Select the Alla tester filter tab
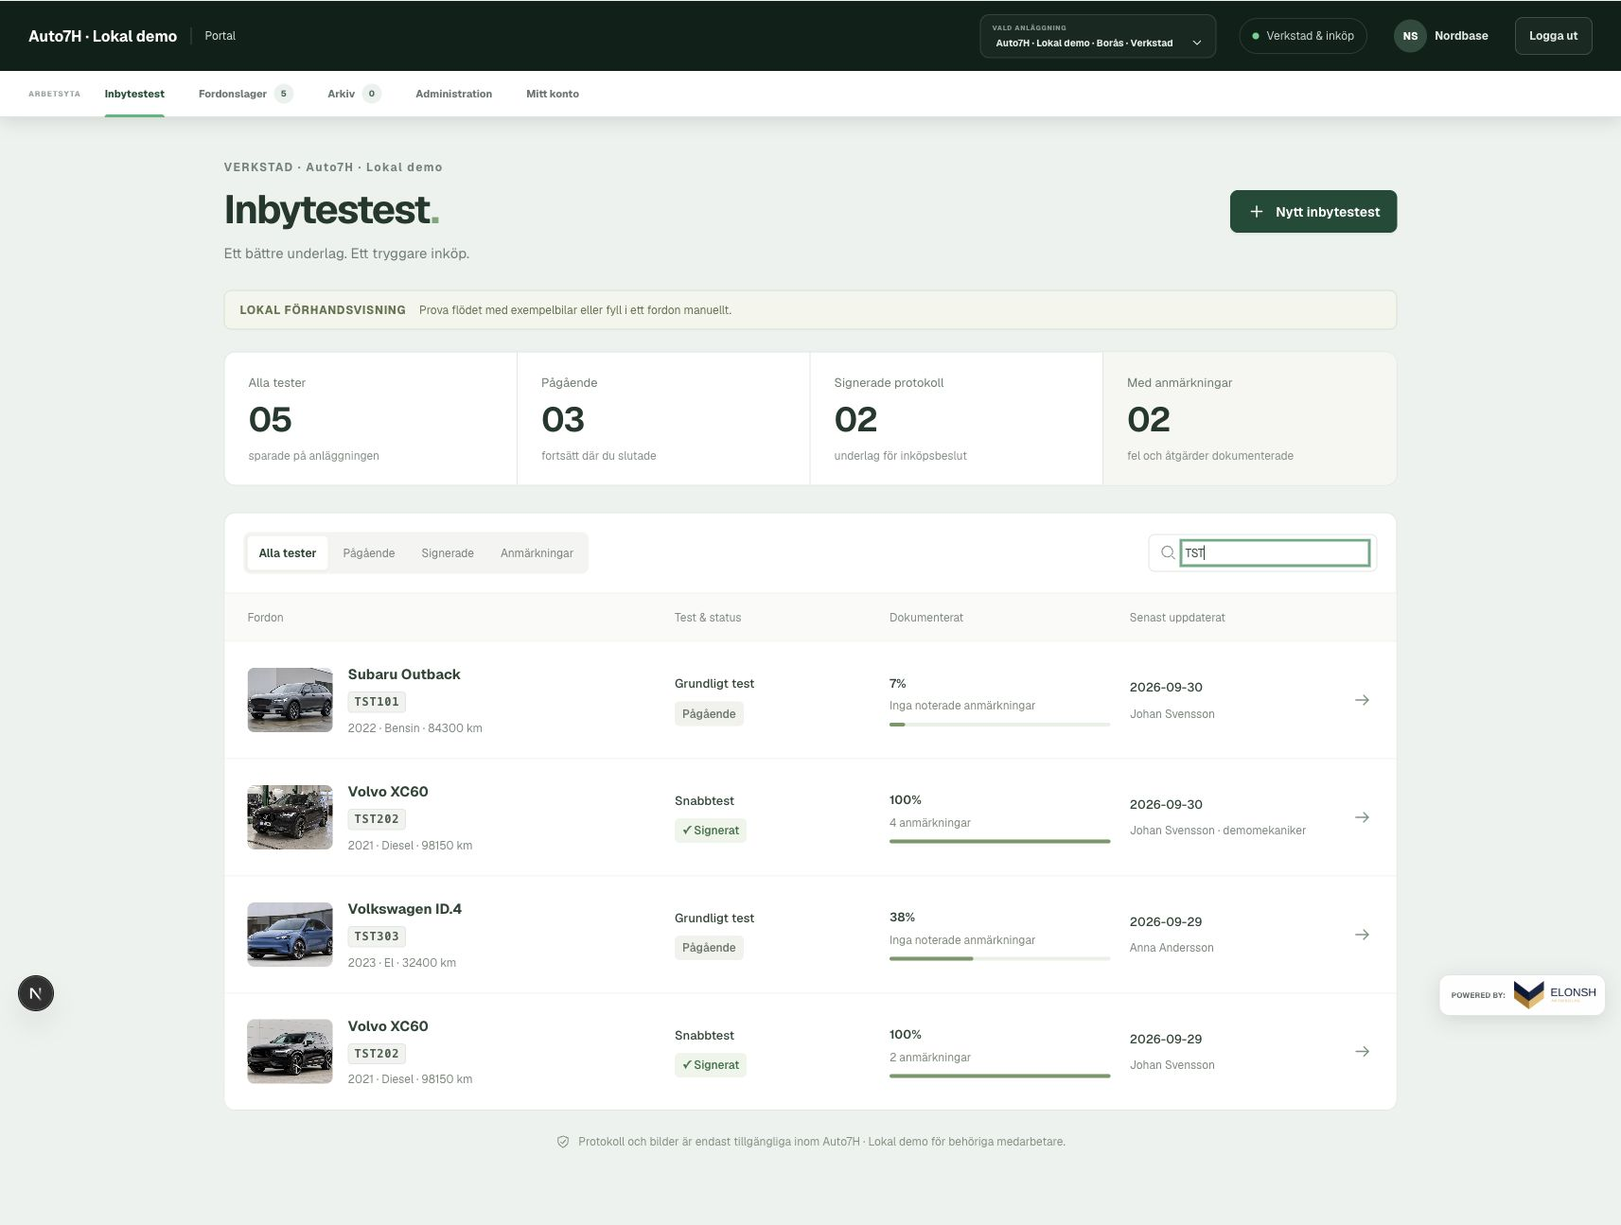Screen dimensions: 1621x1225 288,553
